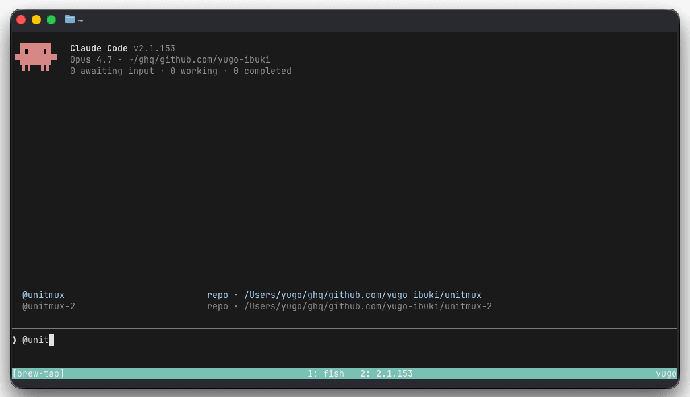Click the 0 working status text
This screenshot has width=690, height=397.
194,71
